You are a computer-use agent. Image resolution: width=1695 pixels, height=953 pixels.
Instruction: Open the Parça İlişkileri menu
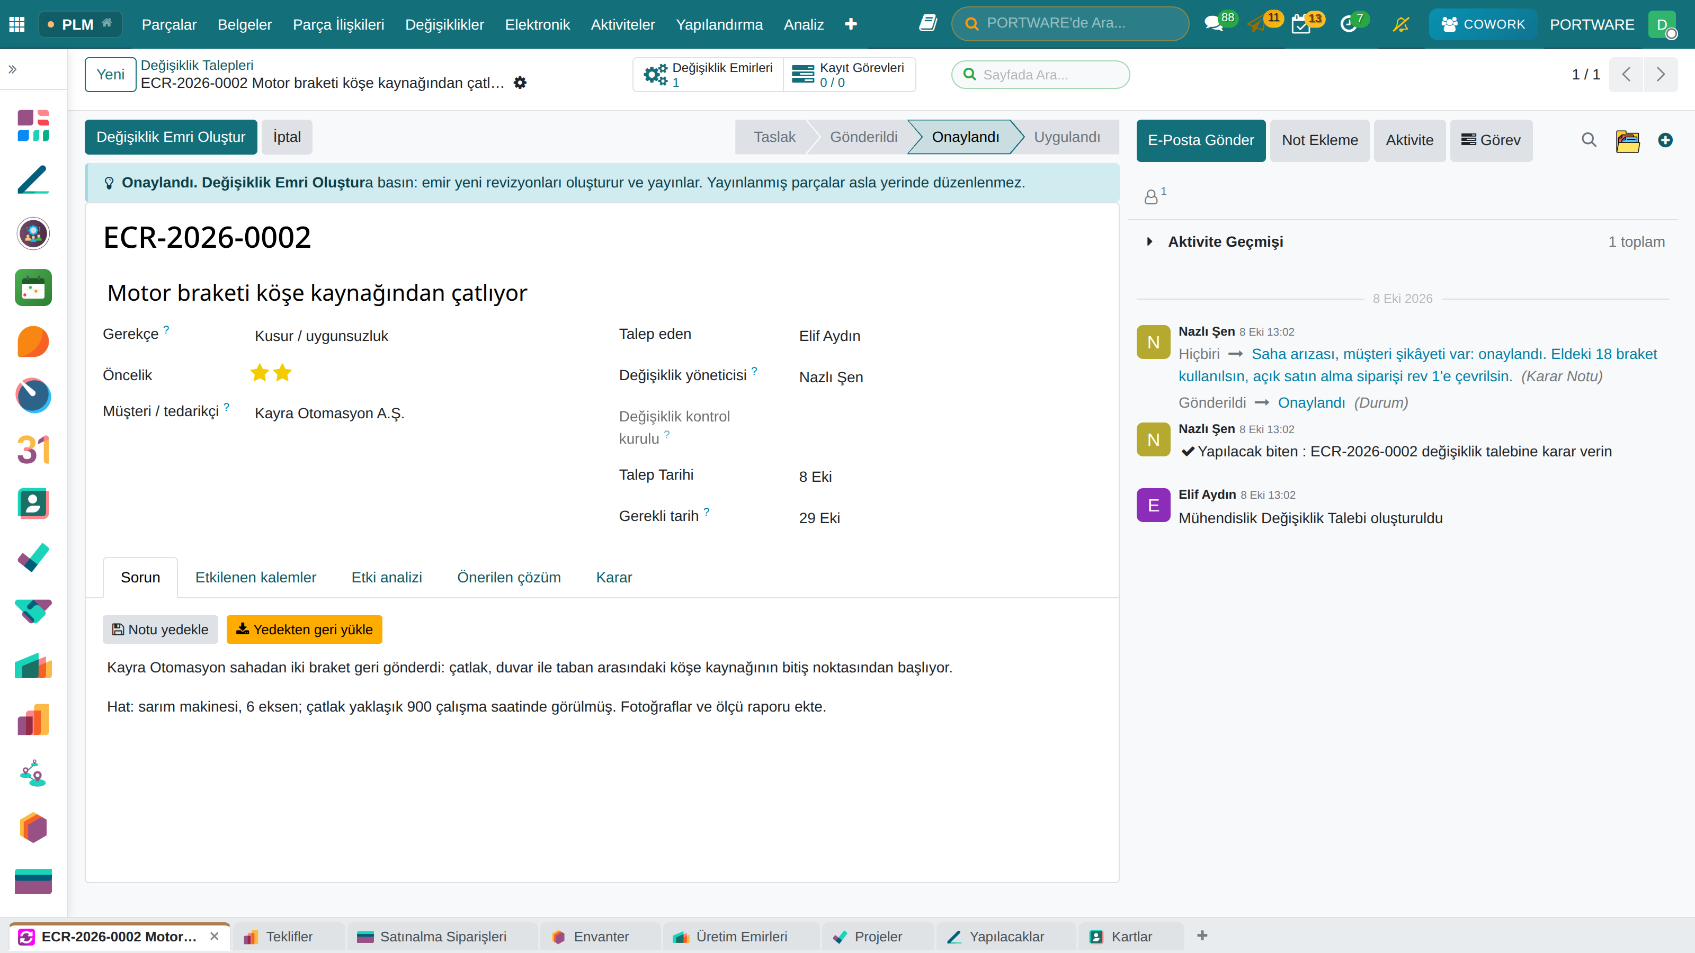(x=338, y=24)
